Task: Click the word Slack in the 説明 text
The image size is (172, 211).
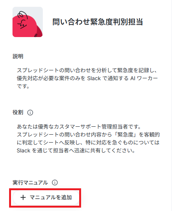Action: coord(94,78)
